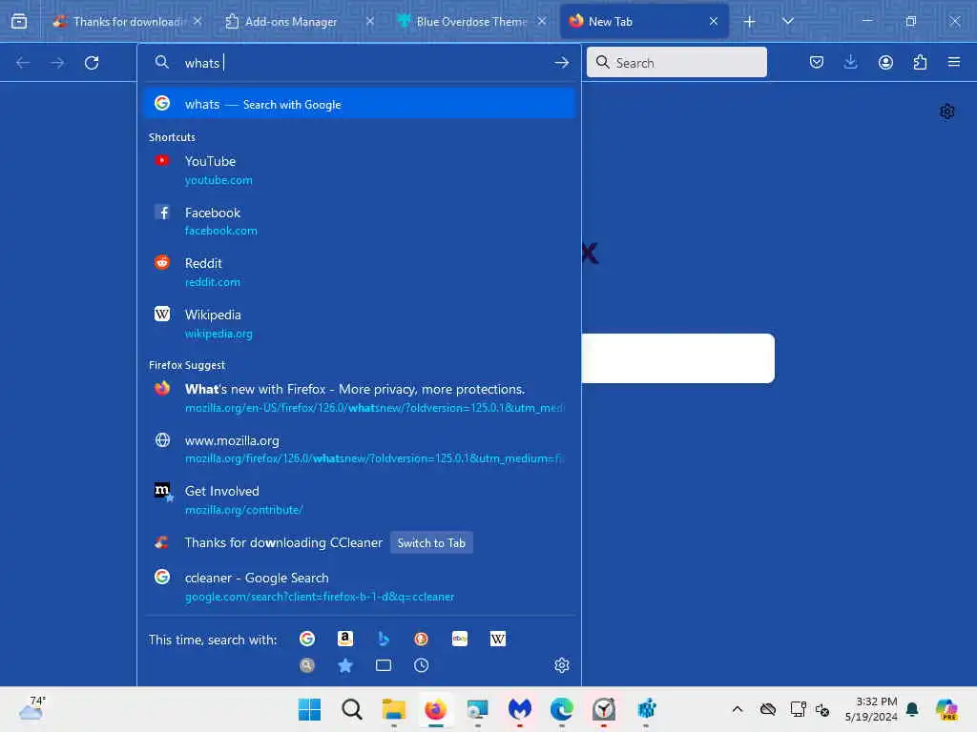977x732 pixels.
Task: Search this time with Wikipedia icon
Action: [498, 639]
